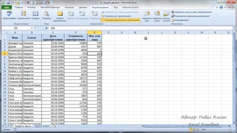237x133 pixels.
Task: Select row 10 header
Action: tap(4, 71)
